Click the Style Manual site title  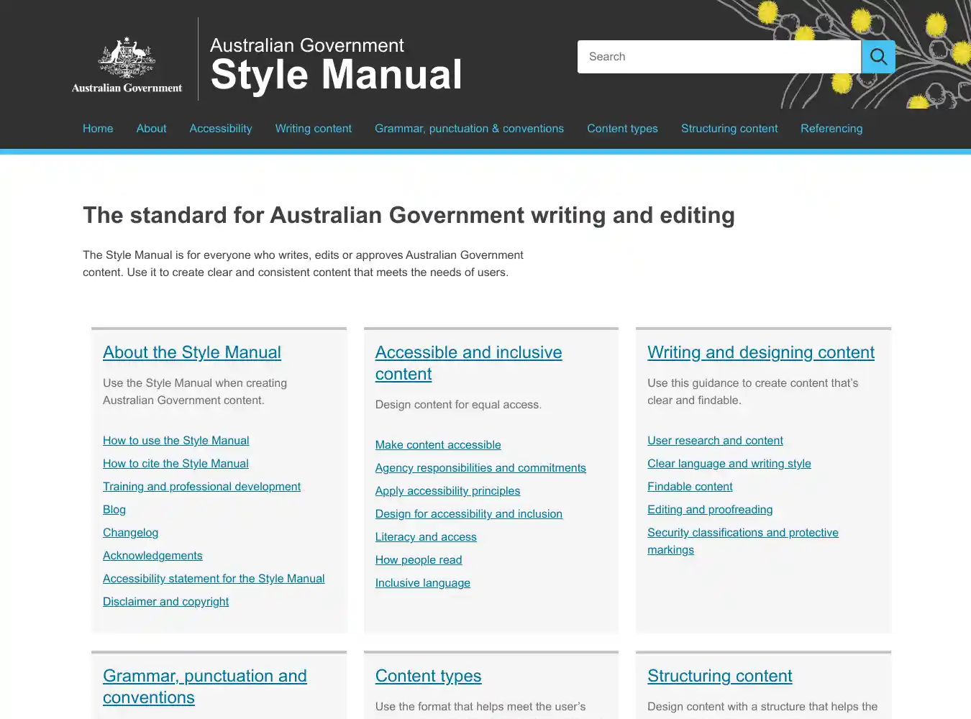pyautogui.click(x=336, y=75)
